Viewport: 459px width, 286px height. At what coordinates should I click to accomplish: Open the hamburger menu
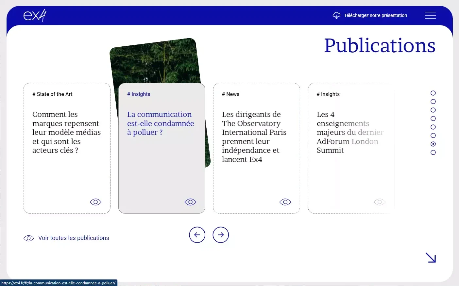pos(430,15)
